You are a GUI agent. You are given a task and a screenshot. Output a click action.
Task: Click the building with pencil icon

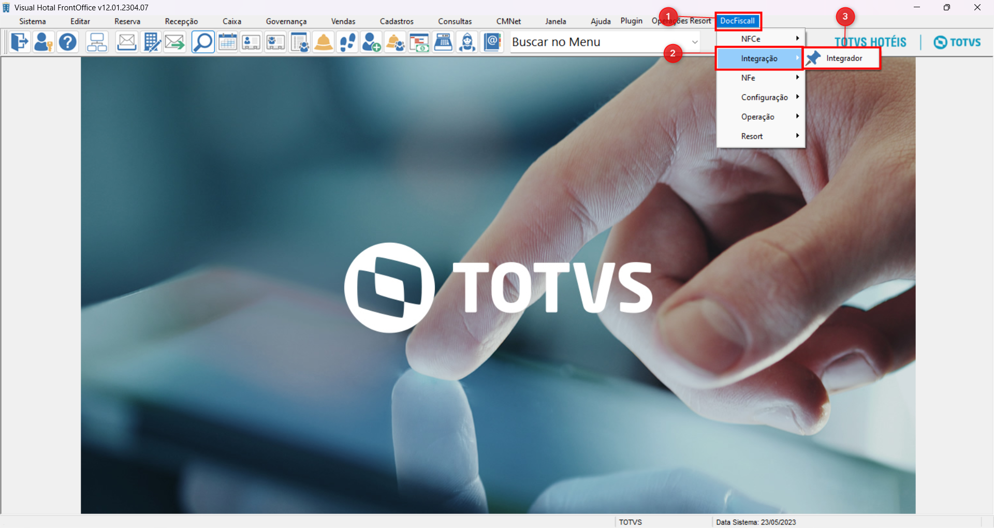[x=151, y=42]
